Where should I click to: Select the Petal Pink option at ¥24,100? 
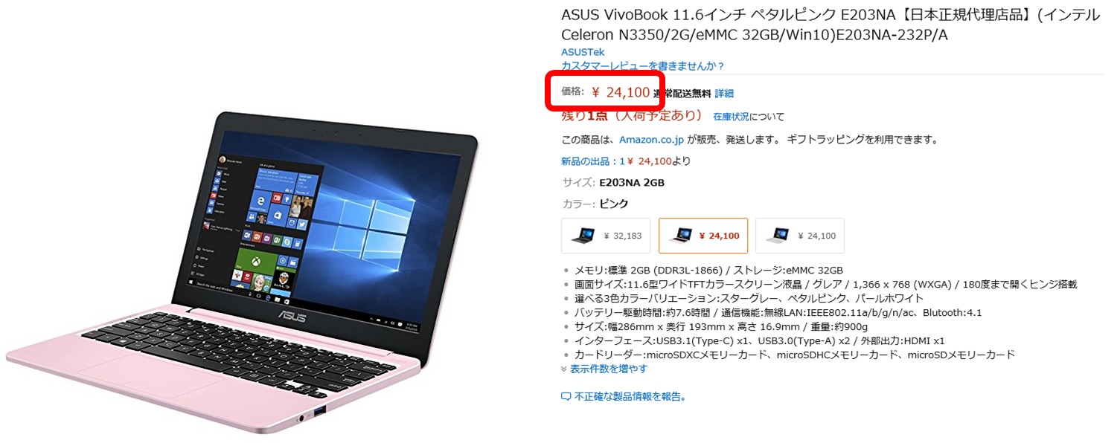coord(703,236)
